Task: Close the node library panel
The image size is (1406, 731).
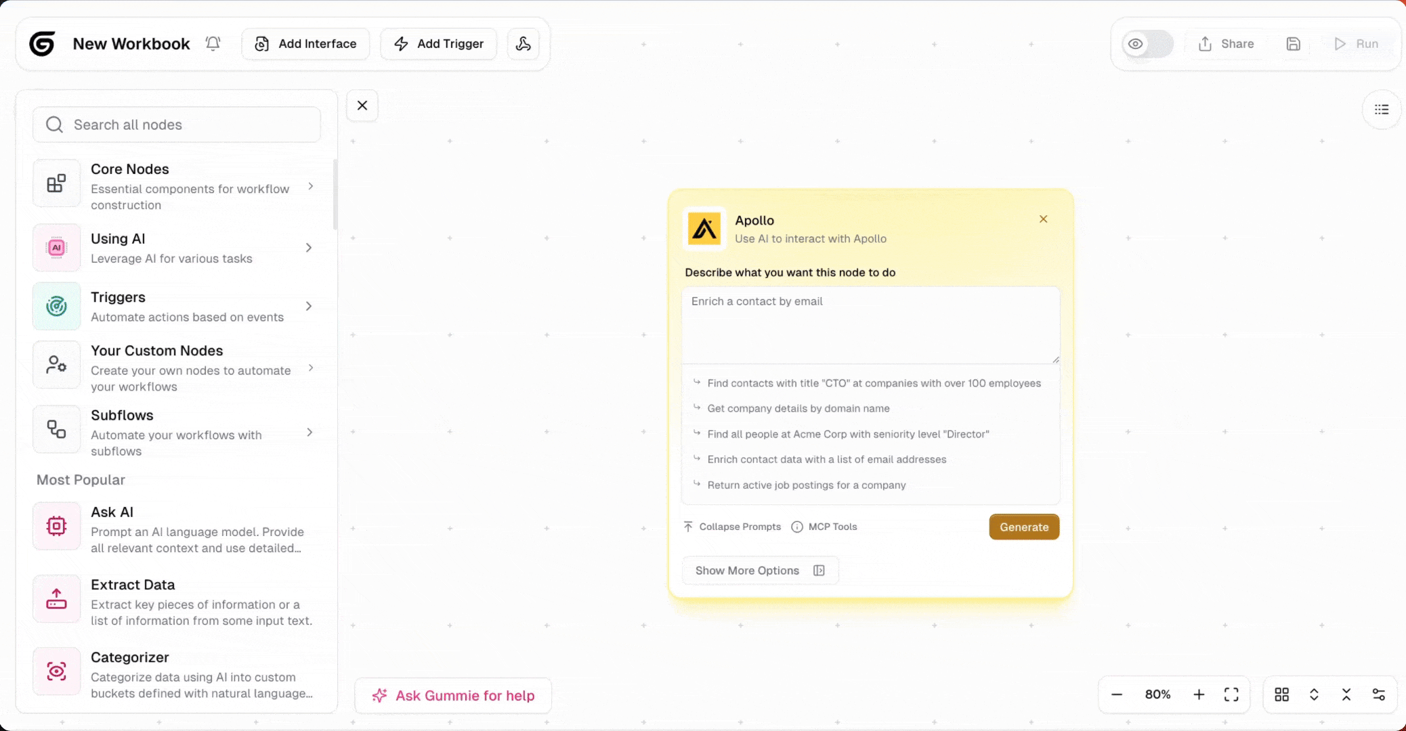Action: [x=362, y=106]
